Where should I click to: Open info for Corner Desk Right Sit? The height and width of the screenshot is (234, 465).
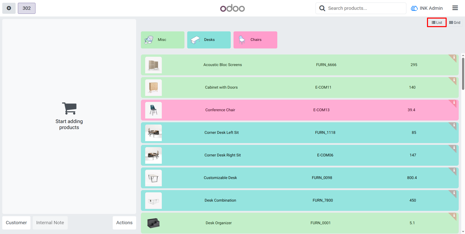[454, 148]
